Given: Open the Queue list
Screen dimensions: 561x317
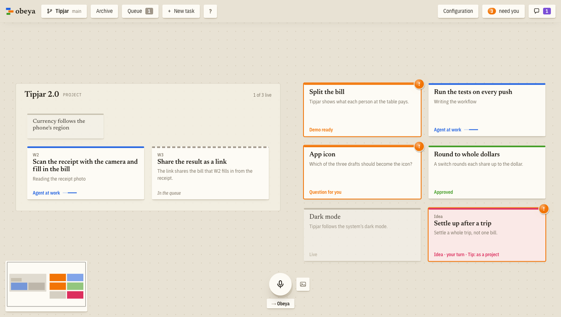Looking at the screenshot, I should [140, 11].
